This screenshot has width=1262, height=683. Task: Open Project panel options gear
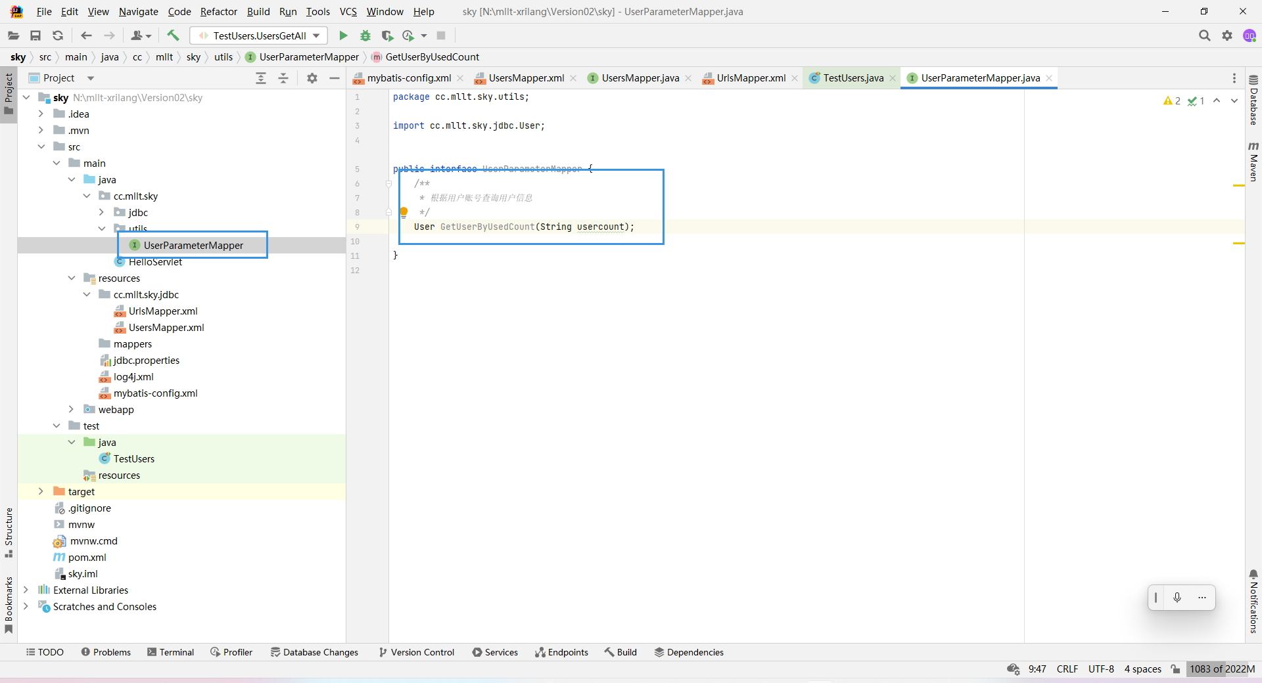312,78
